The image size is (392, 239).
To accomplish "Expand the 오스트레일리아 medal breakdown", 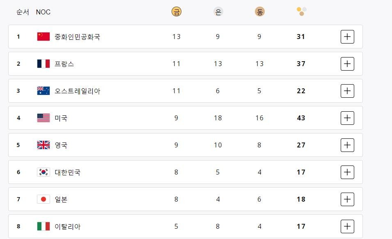I will 347,91.
